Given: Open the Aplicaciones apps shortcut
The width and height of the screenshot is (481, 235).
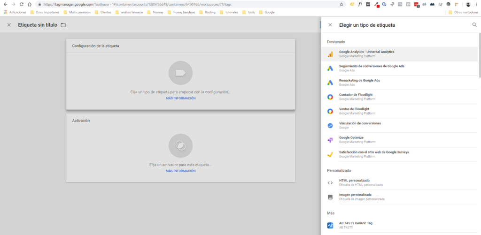Looking at the screenshot, I should coord(15,12).
